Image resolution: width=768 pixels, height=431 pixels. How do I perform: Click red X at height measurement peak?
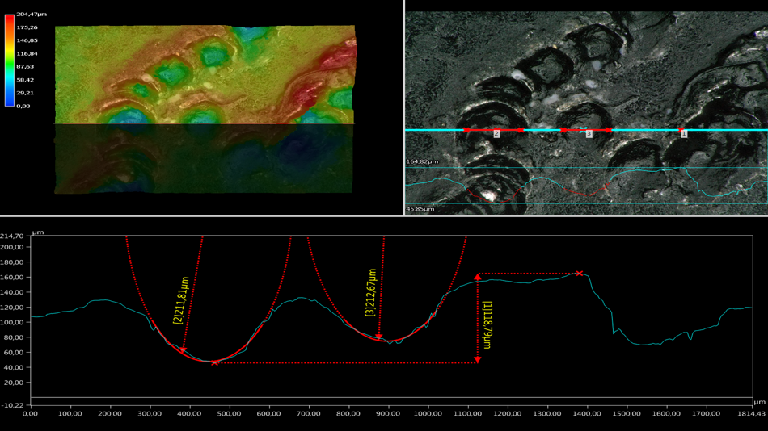580,274
